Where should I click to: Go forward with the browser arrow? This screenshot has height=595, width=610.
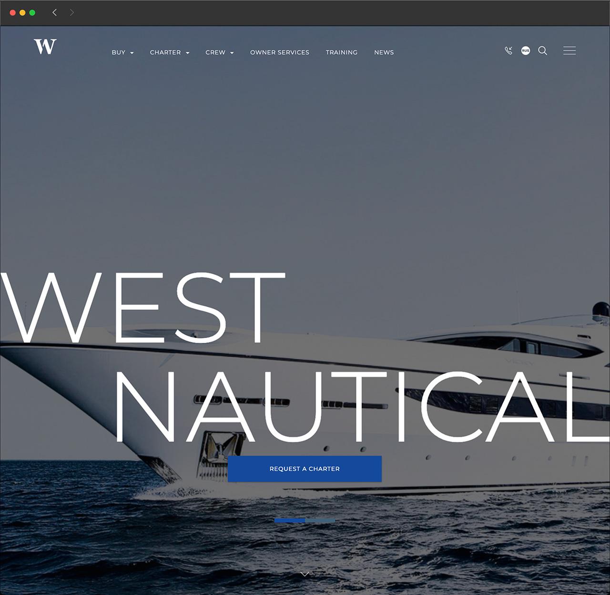[72, 12]
